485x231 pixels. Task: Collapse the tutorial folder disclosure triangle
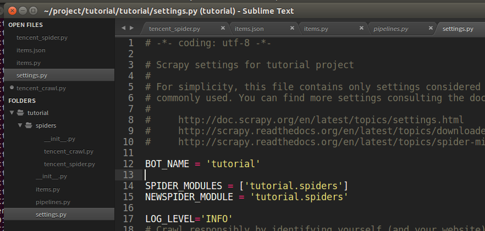[x=12, y=113]
